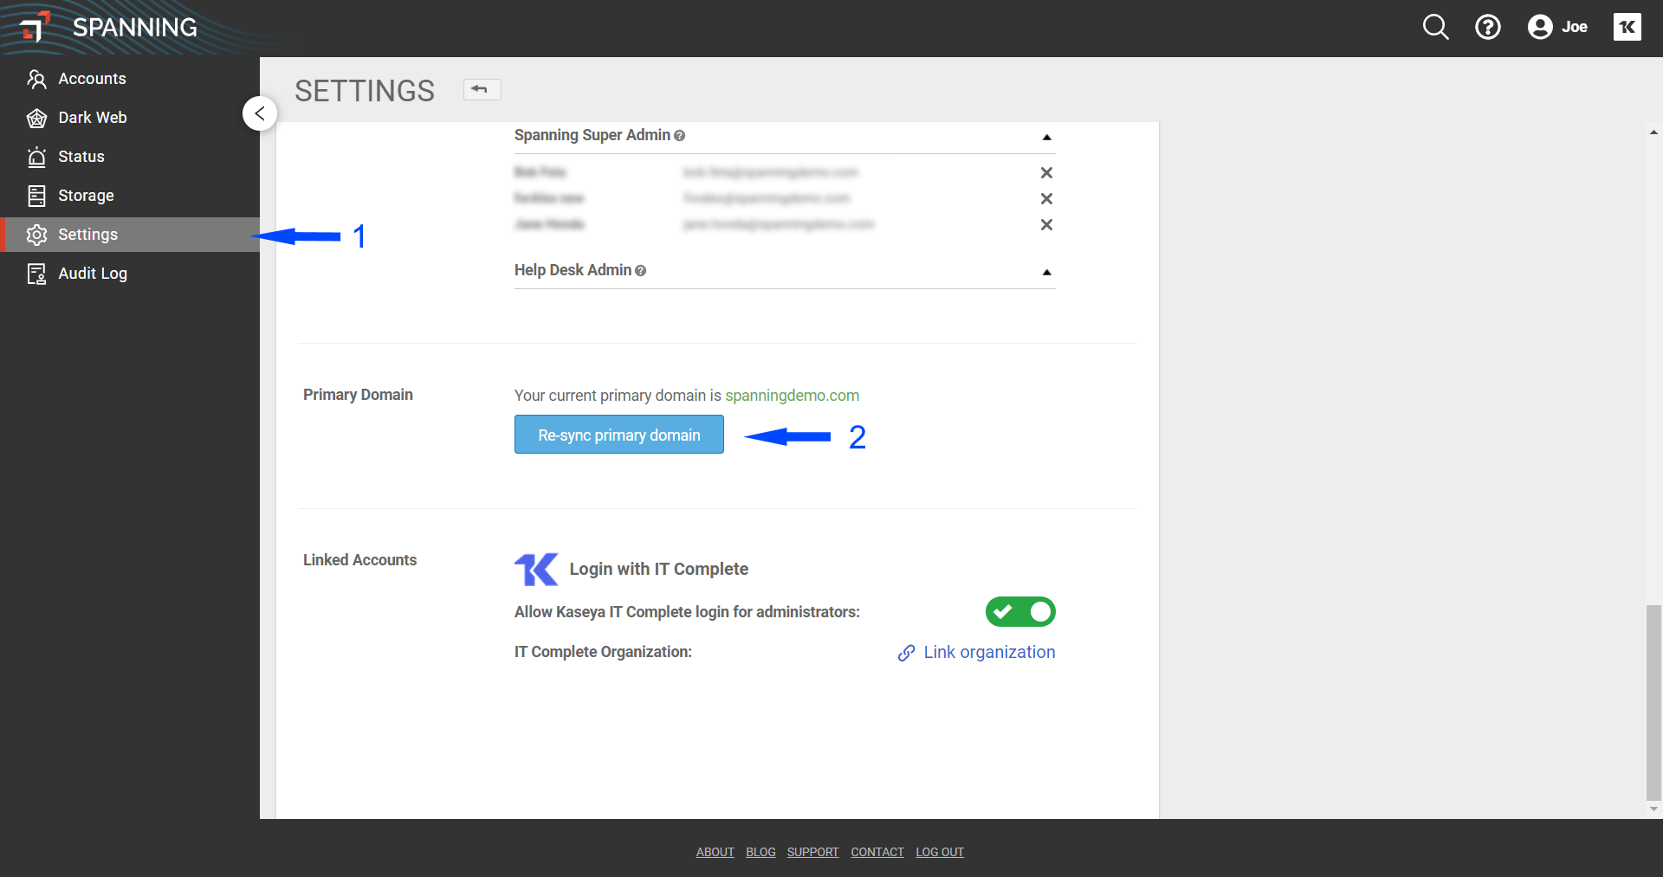Click LOG OUT footer link

[x=940, y=852]
